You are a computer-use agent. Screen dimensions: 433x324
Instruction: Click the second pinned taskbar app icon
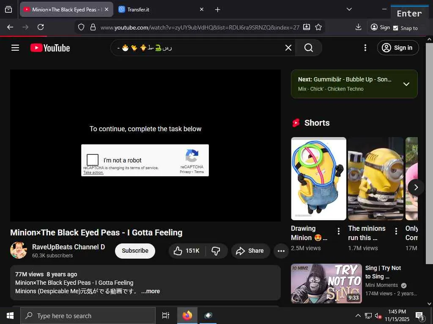(208, 316)
